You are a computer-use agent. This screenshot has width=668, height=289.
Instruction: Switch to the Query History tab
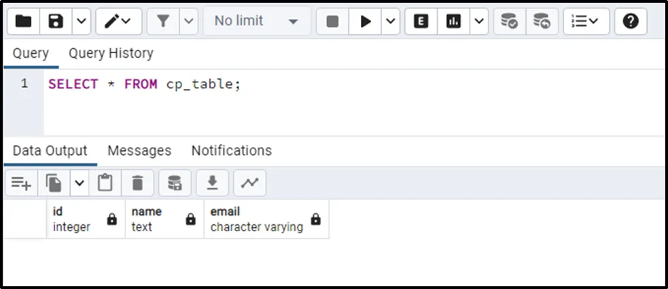pos(111,53)
